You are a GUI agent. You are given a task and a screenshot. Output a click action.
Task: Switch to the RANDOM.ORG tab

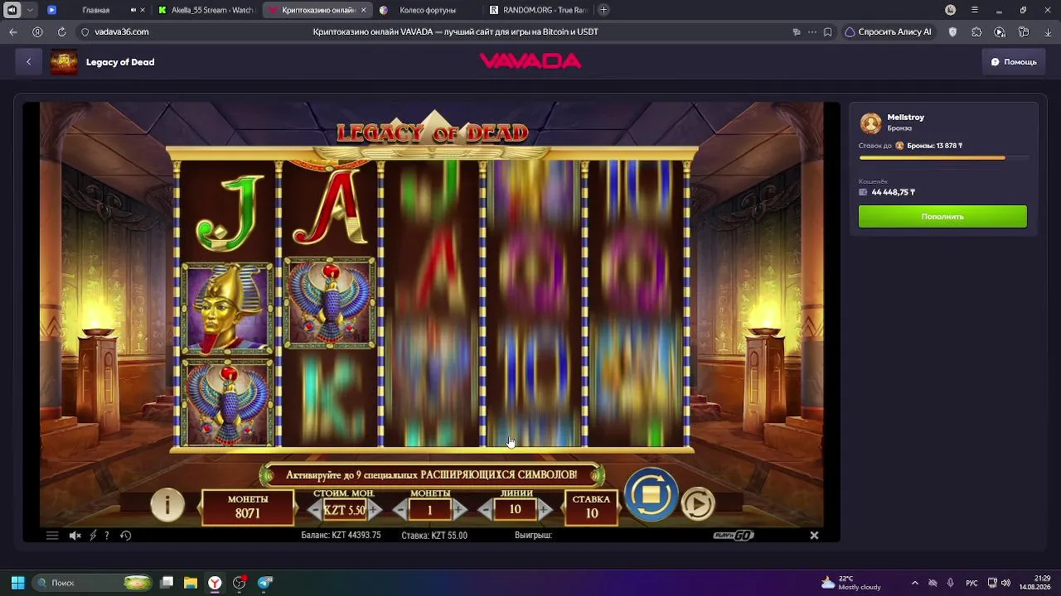point(537,10)
